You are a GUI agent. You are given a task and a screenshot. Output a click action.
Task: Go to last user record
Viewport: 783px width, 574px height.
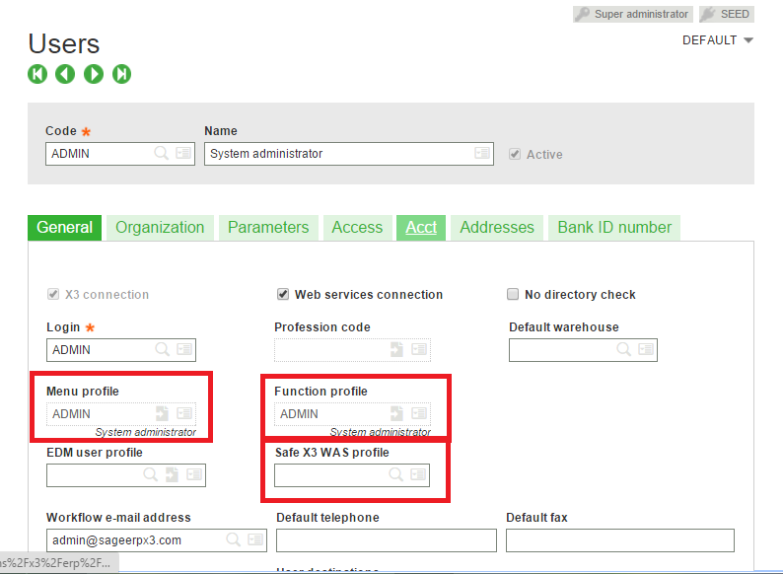pyautogui.click(x=121, y=74)
